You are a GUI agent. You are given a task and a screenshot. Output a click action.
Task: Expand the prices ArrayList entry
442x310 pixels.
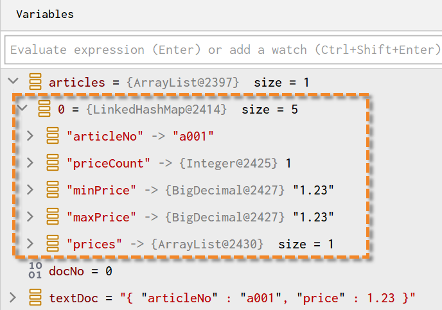(x=30, y=243)
